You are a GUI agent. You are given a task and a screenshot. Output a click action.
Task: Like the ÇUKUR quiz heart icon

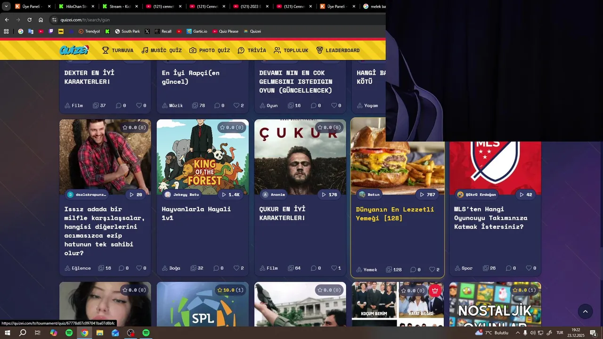(x=334, y=268)
